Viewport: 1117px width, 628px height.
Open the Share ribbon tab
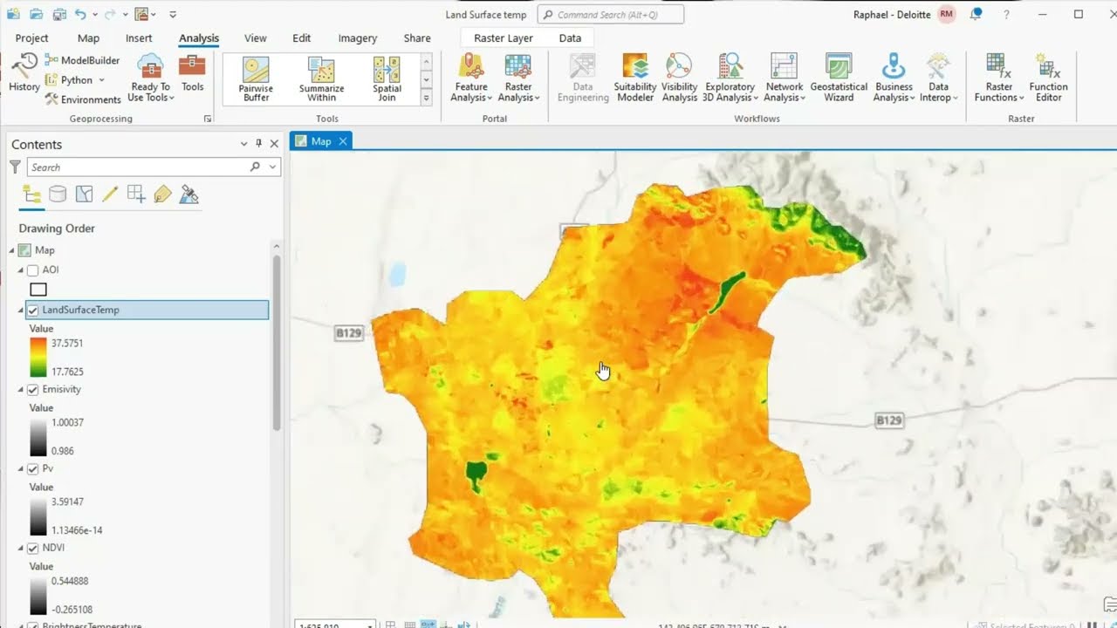(x=417, y=38)
